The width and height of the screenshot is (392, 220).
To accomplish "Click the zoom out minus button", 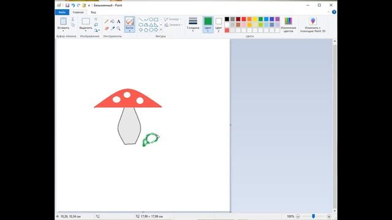I will (x=298, y=216).
